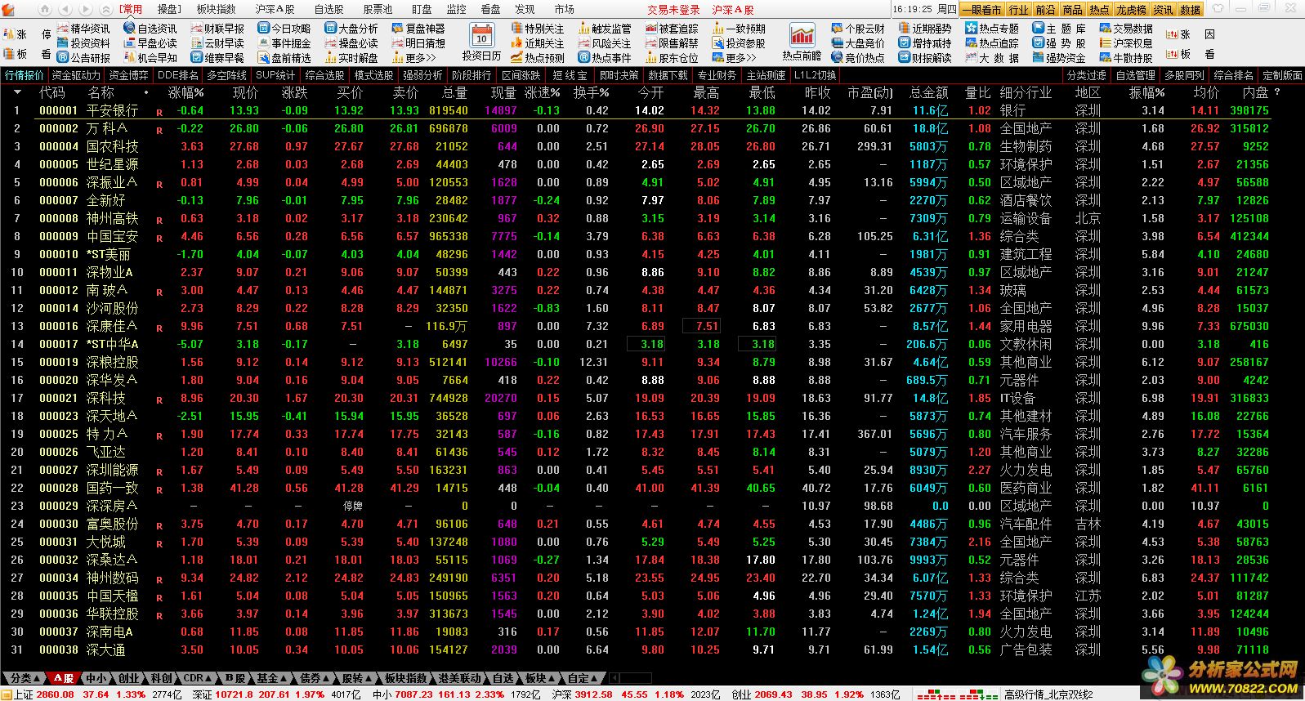Expand the first 更多>> list

coord(413,58)
